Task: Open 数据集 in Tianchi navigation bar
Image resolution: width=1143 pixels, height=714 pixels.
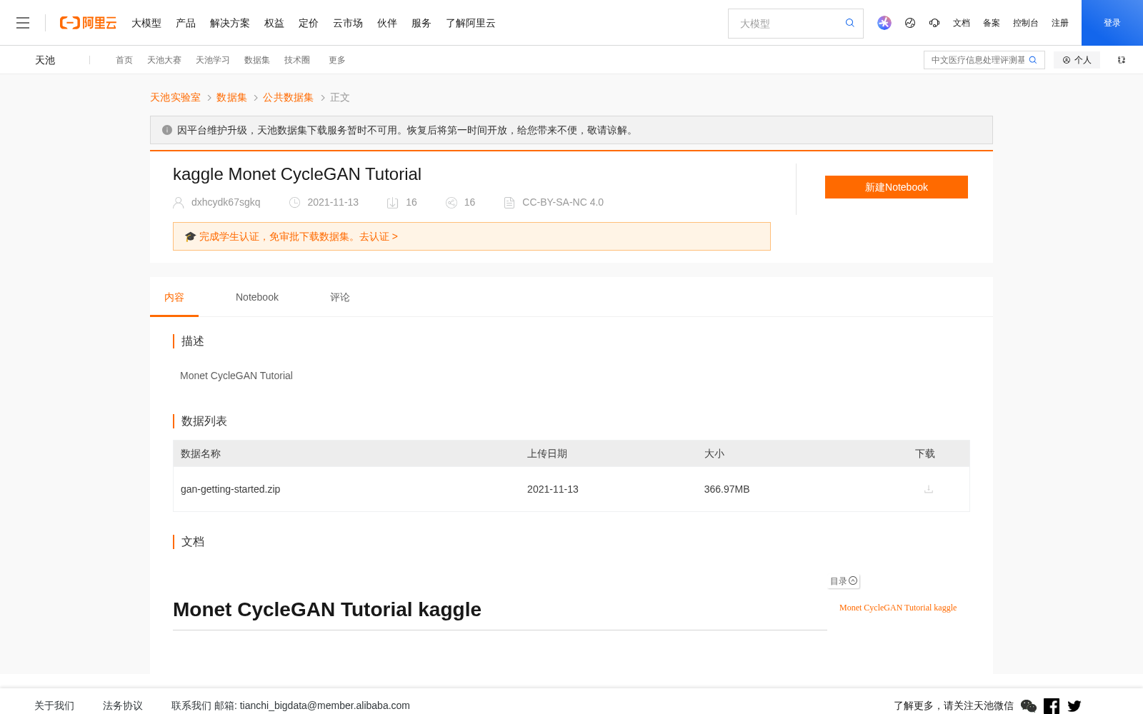Action: pyautogui.click(x=257, y=60)
